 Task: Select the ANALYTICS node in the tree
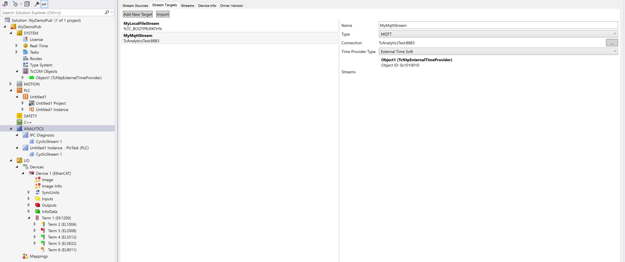point(34,129)
